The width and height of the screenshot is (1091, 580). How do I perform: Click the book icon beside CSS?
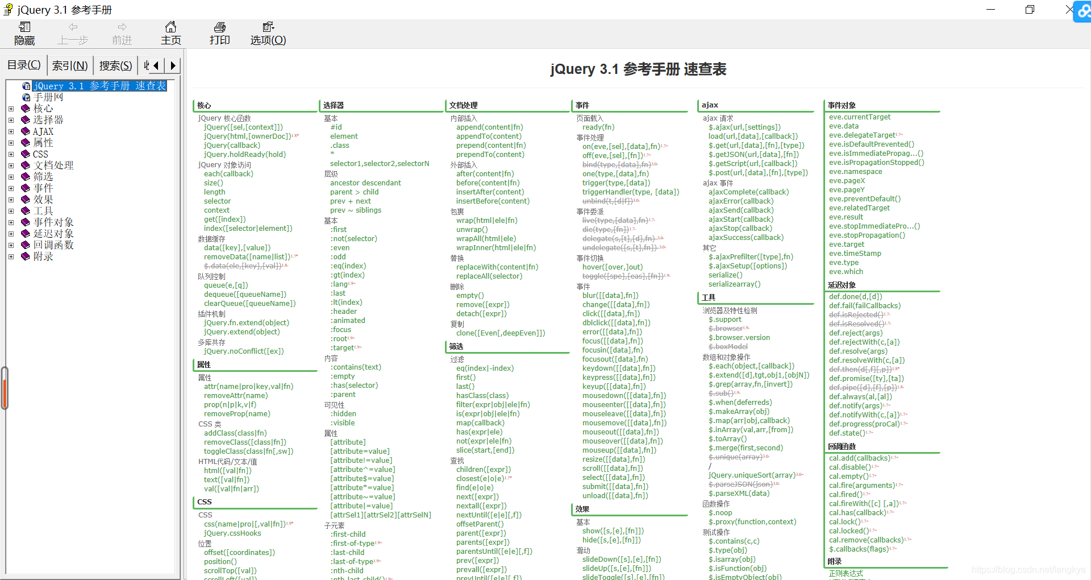(25, 154)
